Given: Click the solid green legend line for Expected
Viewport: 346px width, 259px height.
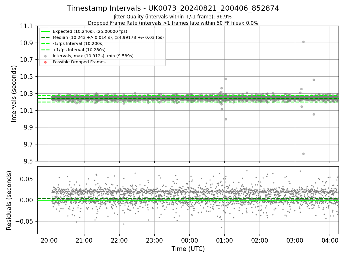Looking at the screenshot, I should pos(45,31).
